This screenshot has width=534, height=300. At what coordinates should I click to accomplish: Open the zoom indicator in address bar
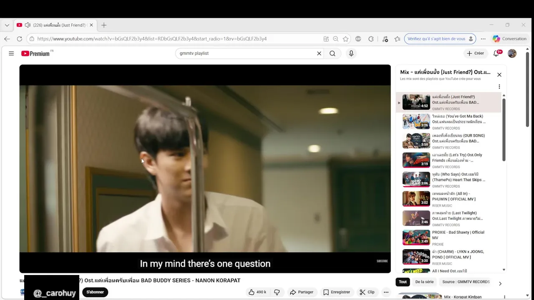[x=335, y=39]
